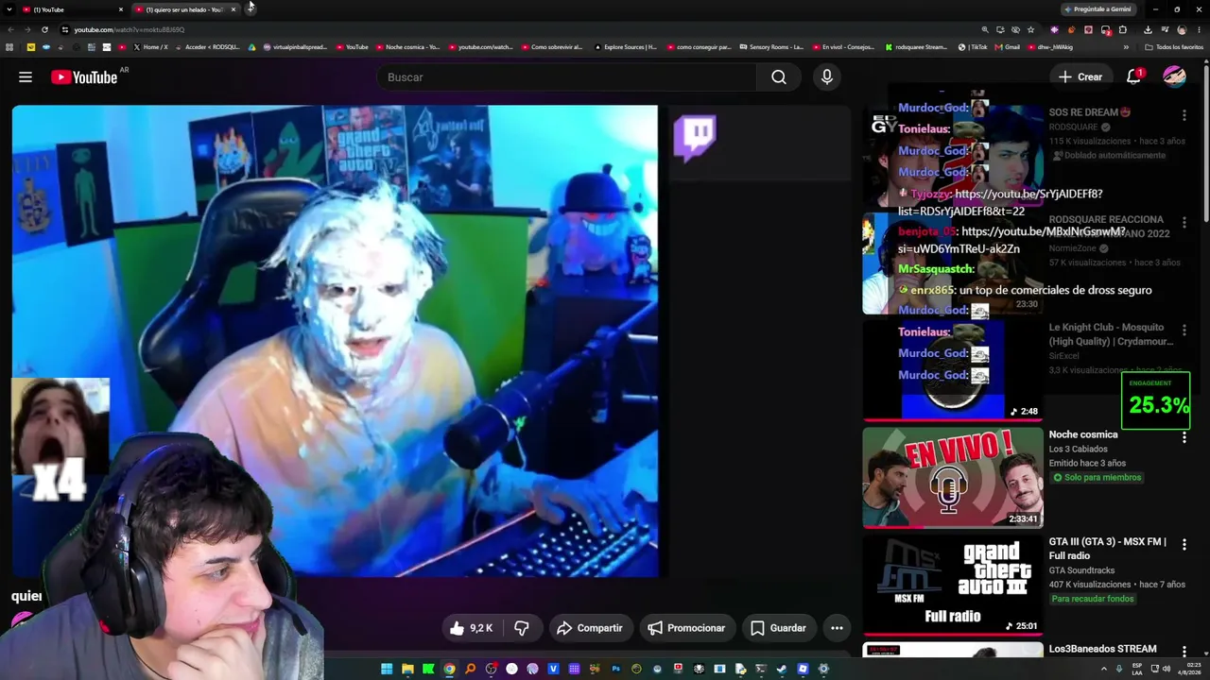Screen dimensions: 1210x680
Task: Open Photoshop from the taskbar
Action: 615,670
